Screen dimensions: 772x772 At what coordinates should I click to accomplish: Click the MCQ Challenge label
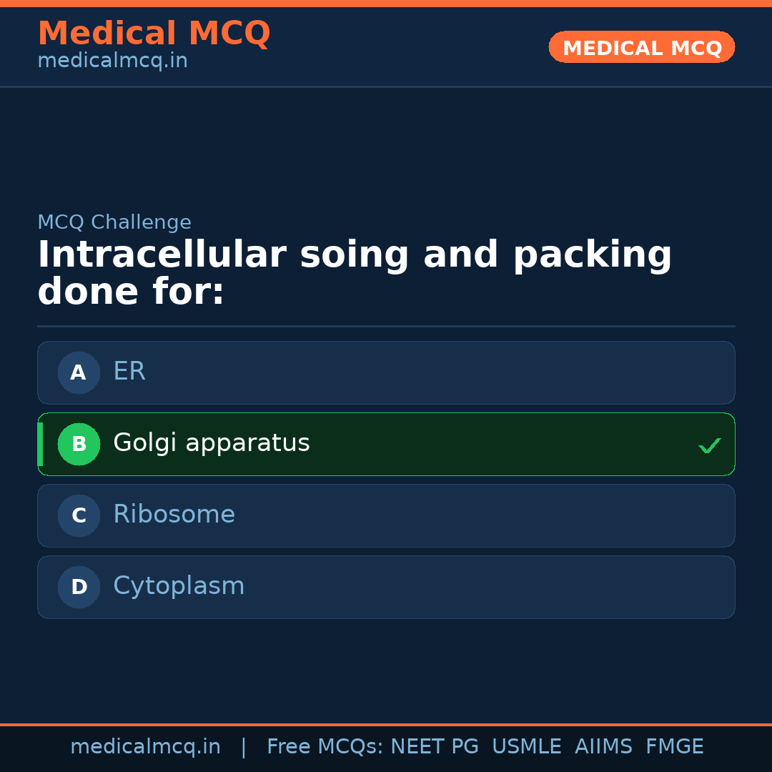click(114, 222)
